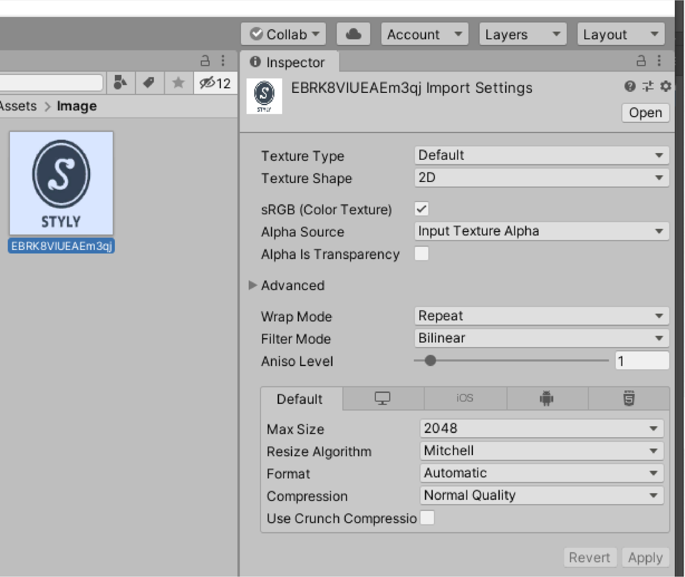Switch to the WebGL platform tab
This screenshot has height=577, width=685.
coord(629,398)
